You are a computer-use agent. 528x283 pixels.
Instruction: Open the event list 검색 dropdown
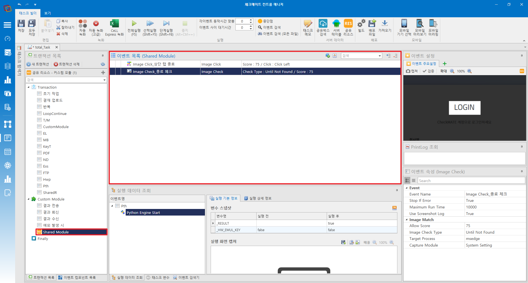[380, 56]
